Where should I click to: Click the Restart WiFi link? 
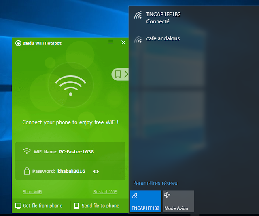click(105, 192)
